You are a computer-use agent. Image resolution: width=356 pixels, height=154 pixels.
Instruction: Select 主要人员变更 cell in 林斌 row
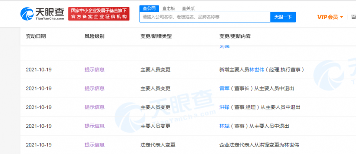coord(155,126)
